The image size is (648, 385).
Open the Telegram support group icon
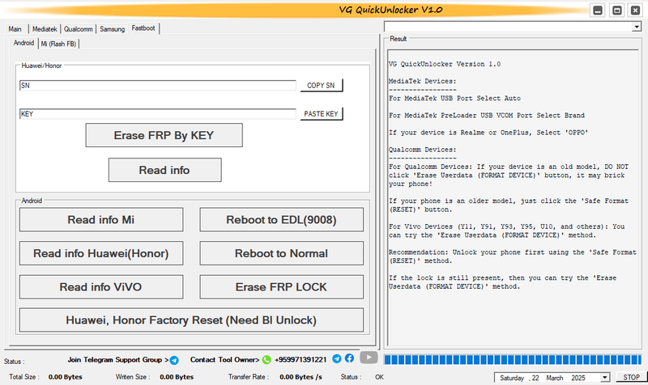tap(174, 360)
